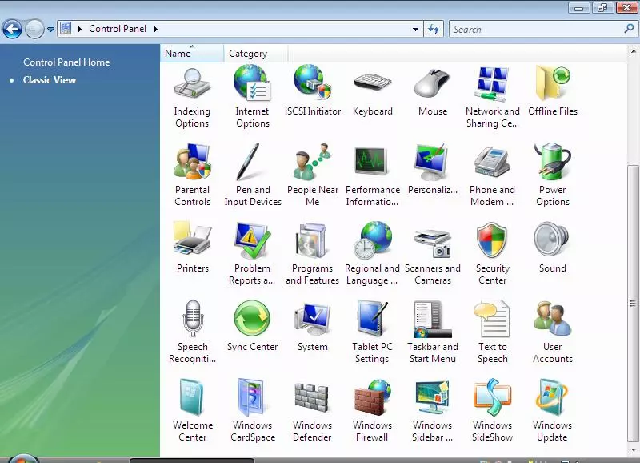Open Performance Information and Tools
The width and height of the screenshot is (640, 463).
tap(372, 175)
